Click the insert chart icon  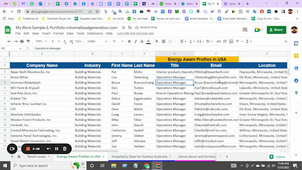(x=231, y=41)
